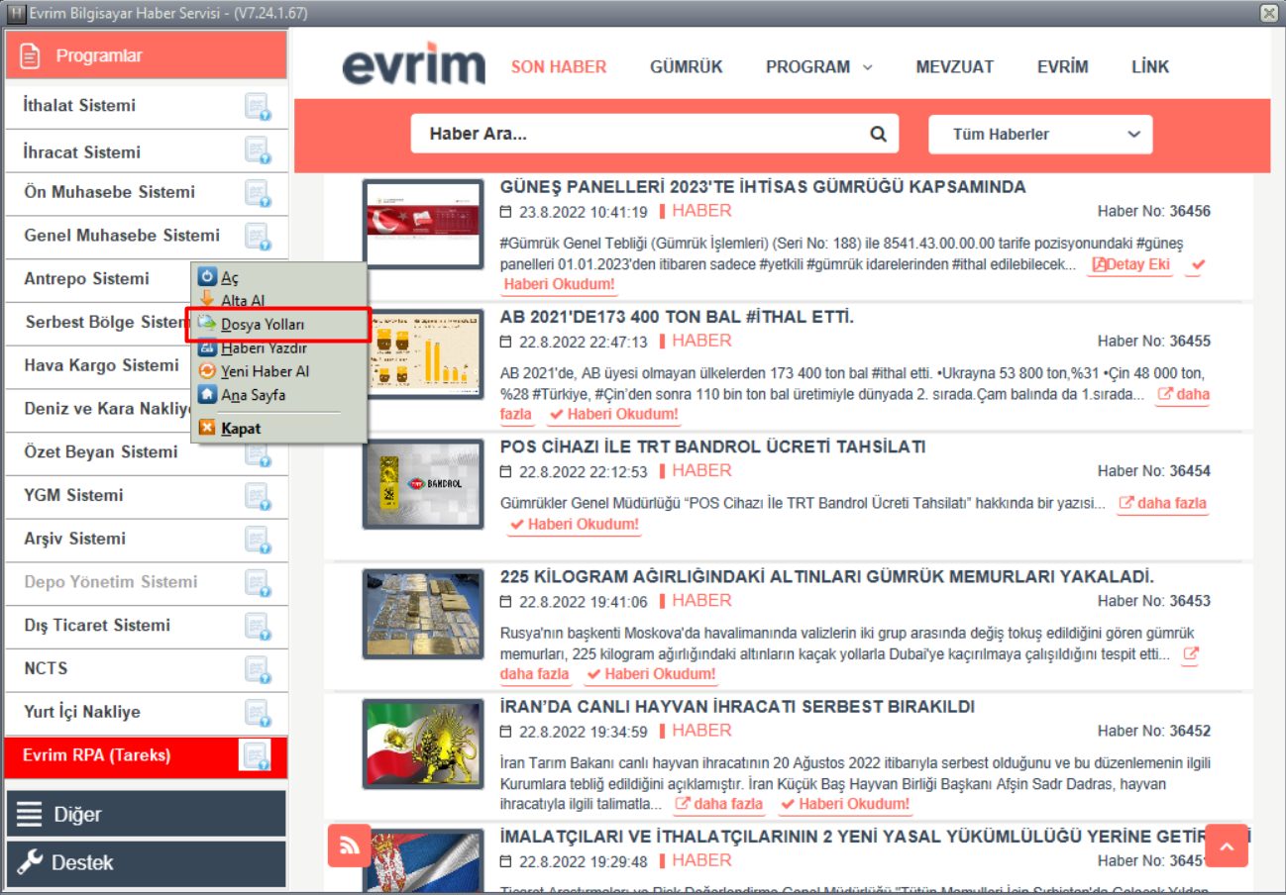This screenshot has width=1286, height=895.
Task: Click the checkmark icon after Detay Eki
Action: pyautogui.click(x=1198, y=265)
